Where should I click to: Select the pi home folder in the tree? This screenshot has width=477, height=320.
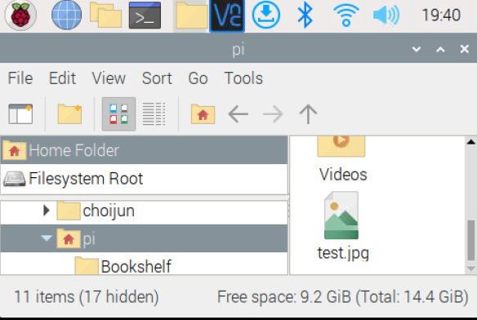(x=145, y=238)
